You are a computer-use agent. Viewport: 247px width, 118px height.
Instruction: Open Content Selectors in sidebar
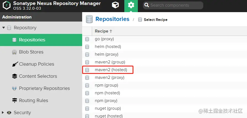38,76
